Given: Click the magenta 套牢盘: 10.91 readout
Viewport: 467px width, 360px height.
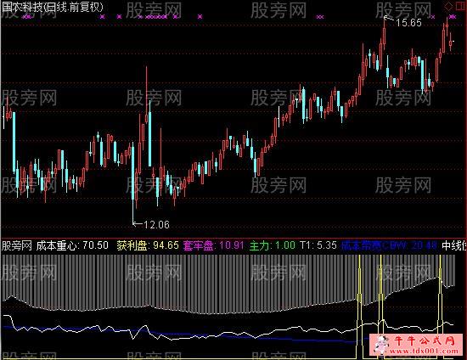Looking at the screenshot, I should 214,245.
